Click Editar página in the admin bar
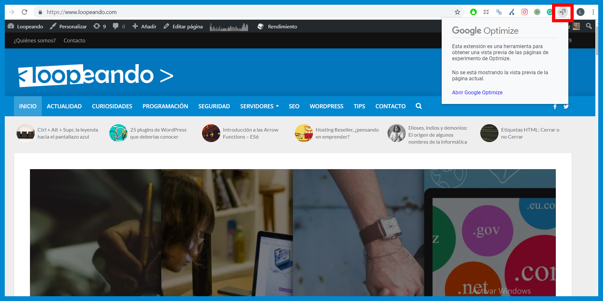603x301 pixels. tap(183, 26)
